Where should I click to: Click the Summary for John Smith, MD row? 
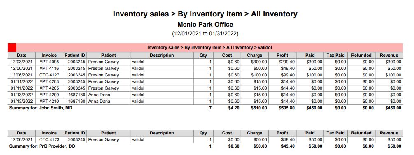click(x=205, y=108)
